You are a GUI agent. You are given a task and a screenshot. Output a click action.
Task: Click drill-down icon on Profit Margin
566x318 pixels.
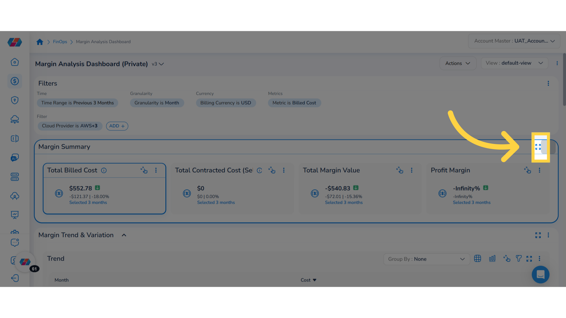tap(528, 170)
